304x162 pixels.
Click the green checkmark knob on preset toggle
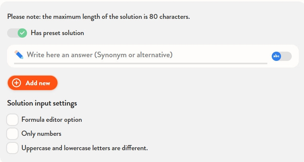22,33
